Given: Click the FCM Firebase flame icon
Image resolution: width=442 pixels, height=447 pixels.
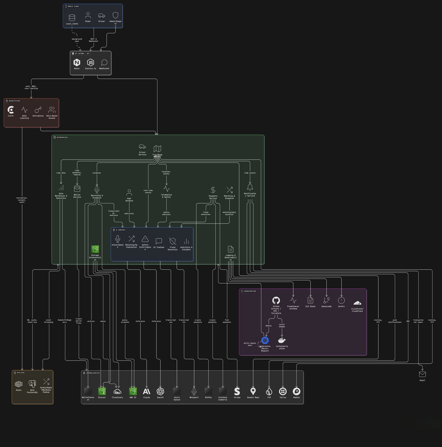Looking at the screenshot, I should 269,391.
